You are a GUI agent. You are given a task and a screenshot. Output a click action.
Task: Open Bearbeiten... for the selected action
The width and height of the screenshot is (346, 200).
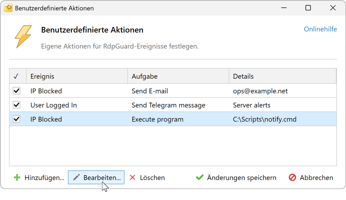(96, 178)
